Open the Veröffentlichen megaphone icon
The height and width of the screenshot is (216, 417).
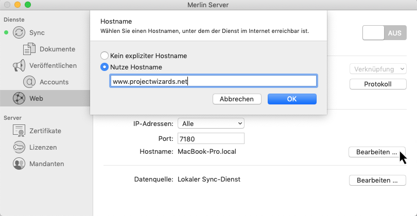(x=19, y=66)
